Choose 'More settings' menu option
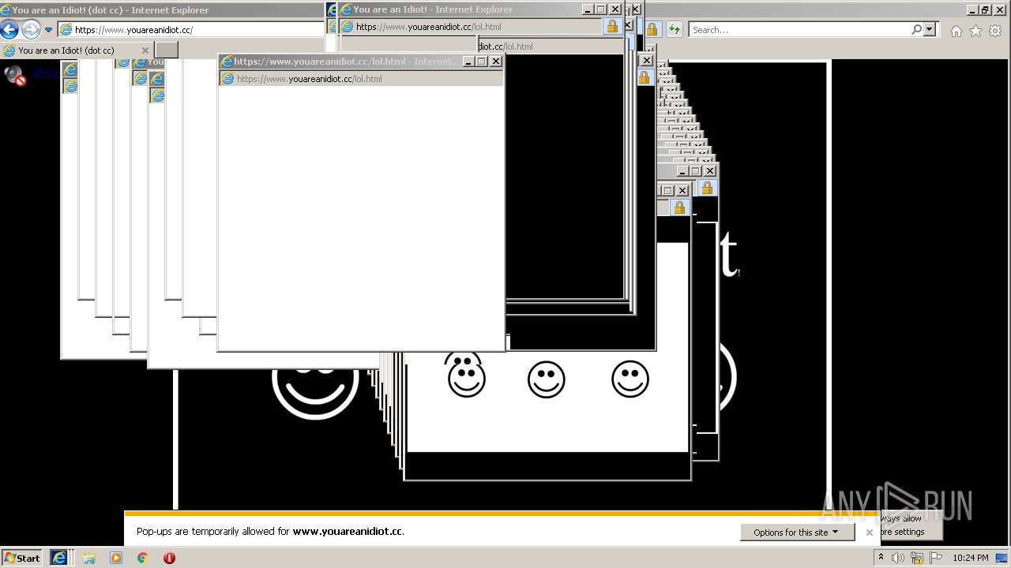The image size is (1011, 568). click(901, 532)
